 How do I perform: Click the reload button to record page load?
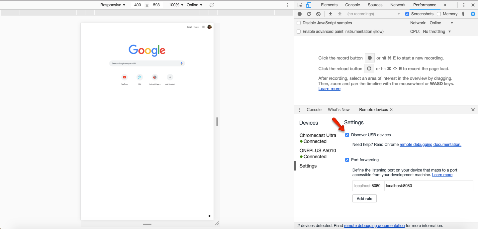click(309, 14)
